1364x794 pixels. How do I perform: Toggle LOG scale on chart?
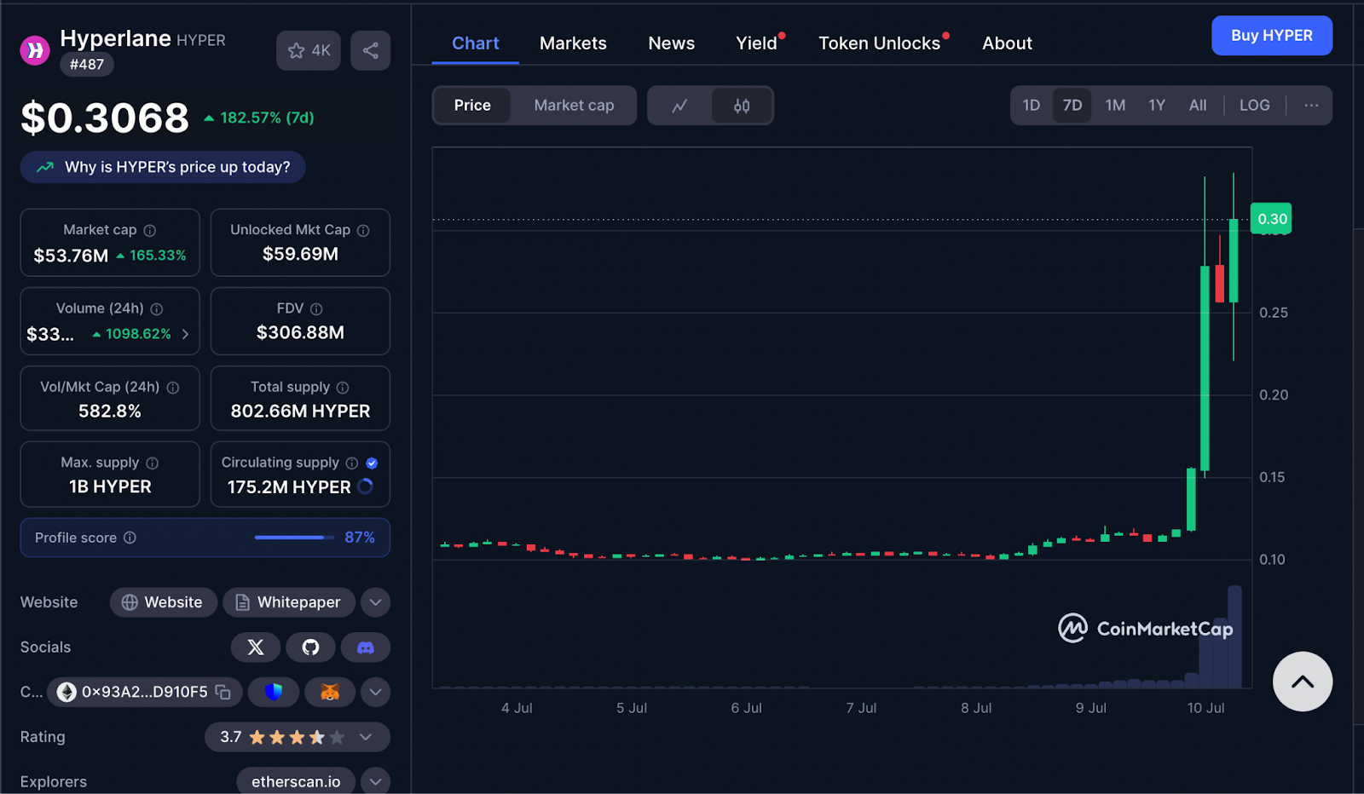[1255, 106]
